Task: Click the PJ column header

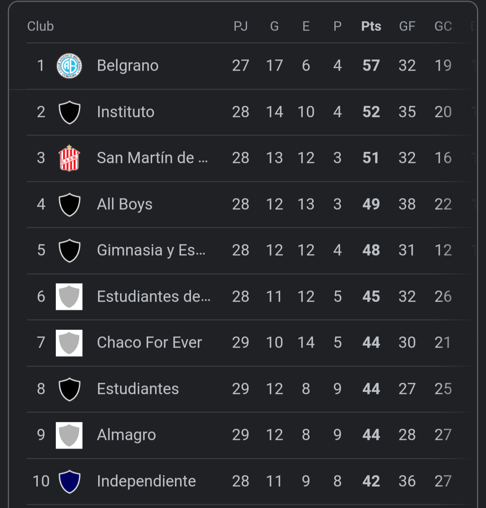Action: tap(241, 26)
